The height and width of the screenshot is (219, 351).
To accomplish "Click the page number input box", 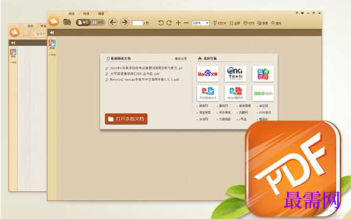I will coord(137,23).
